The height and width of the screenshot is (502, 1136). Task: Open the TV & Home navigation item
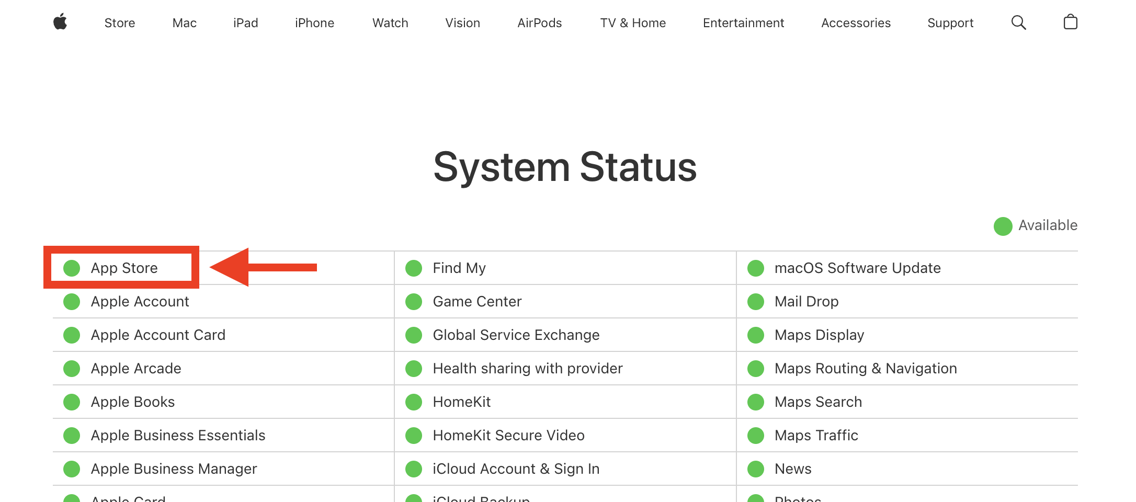[632, 23]
